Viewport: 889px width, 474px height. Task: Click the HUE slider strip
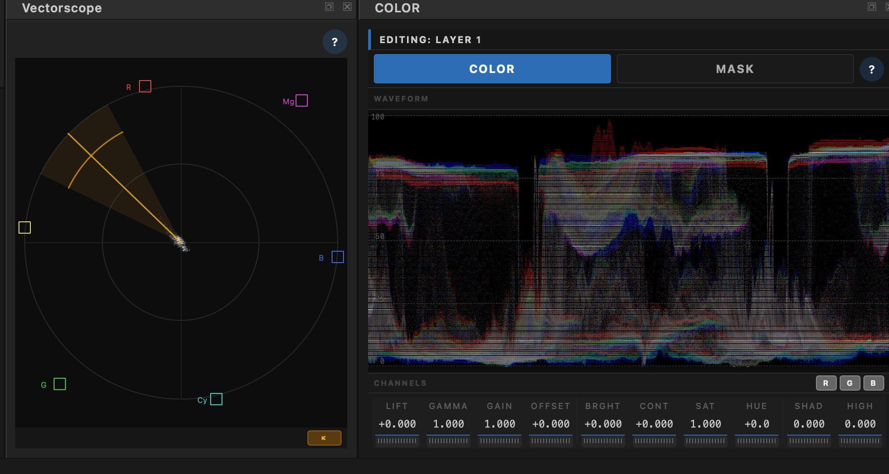(x=757, y=441)
